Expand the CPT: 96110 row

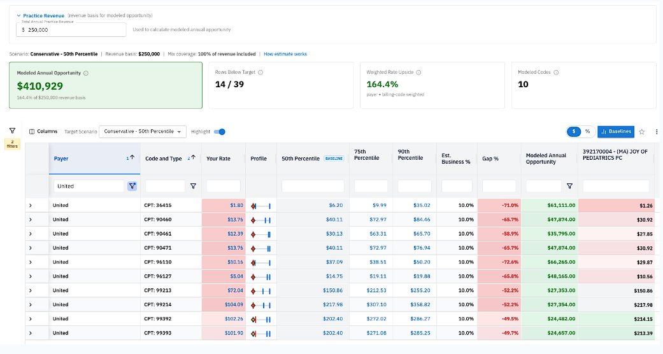(31, 262)
